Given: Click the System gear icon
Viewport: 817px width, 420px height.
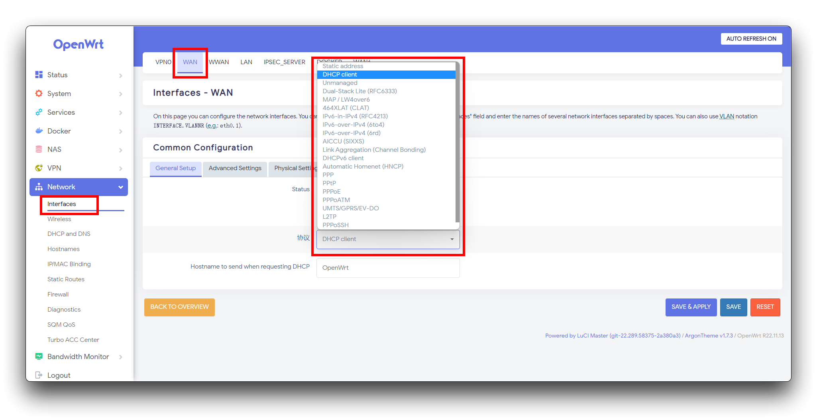Looking at the screenshot, I should [39, 93].
